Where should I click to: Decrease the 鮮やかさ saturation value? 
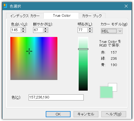(45, 31)
